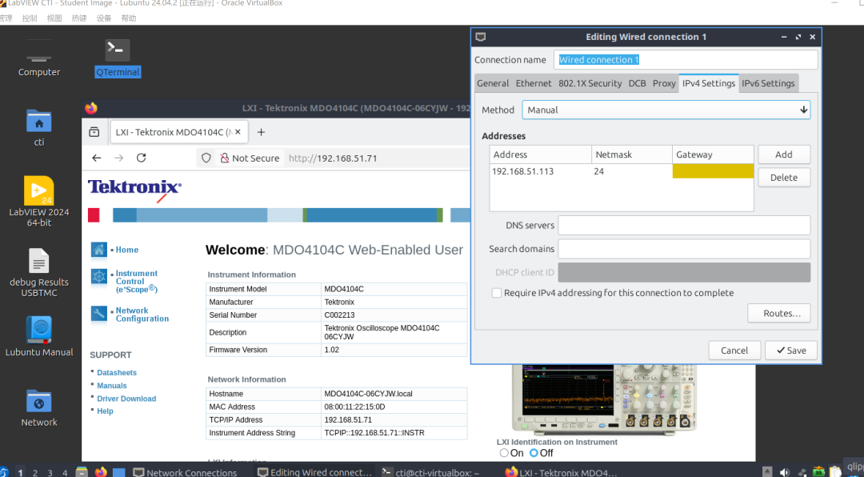The height and width of the screenshot is (477, 864).
Task: Select Off for LXI Identification on Instrument
Action: point(534,452)
